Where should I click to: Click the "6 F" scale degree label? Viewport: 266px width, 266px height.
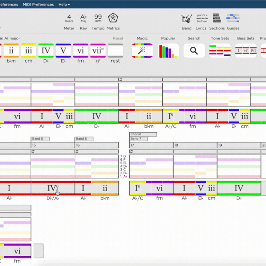123,159
